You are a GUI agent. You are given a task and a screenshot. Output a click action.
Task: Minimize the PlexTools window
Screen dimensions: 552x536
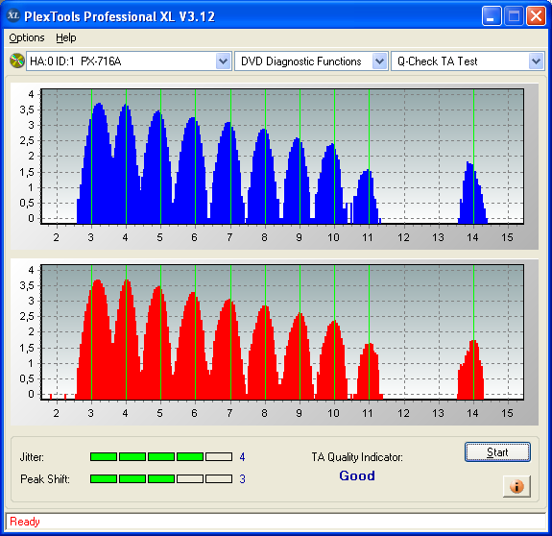click(x=492, y=15)
